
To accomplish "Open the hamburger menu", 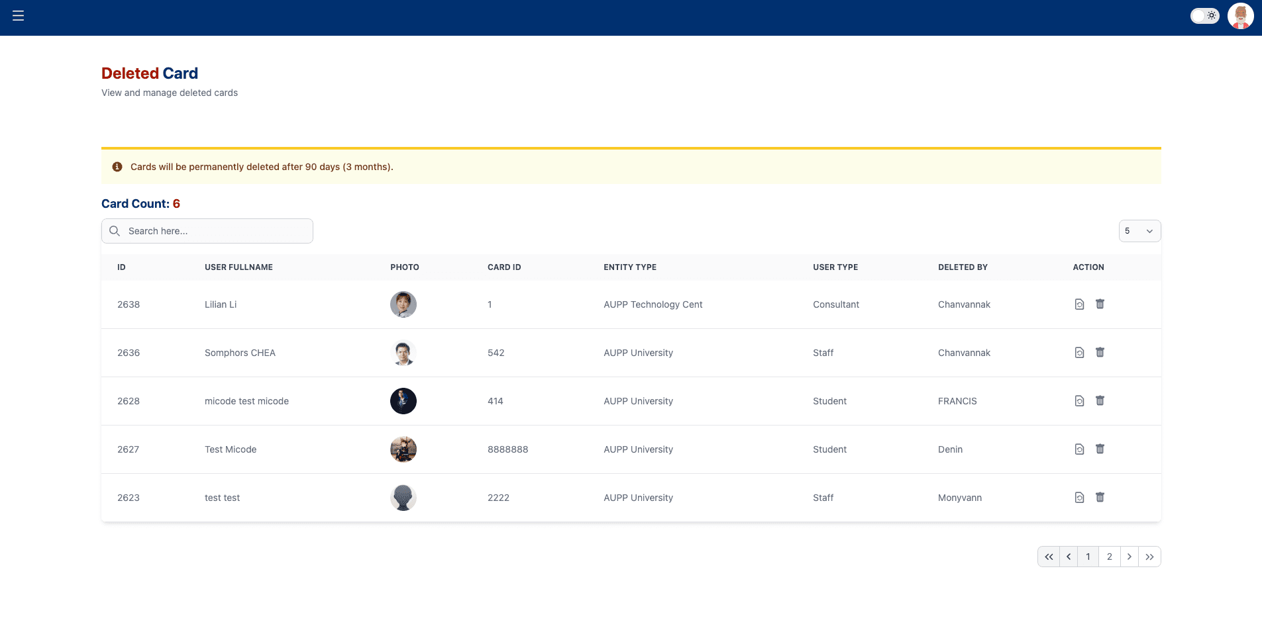I will click(19, 16).
